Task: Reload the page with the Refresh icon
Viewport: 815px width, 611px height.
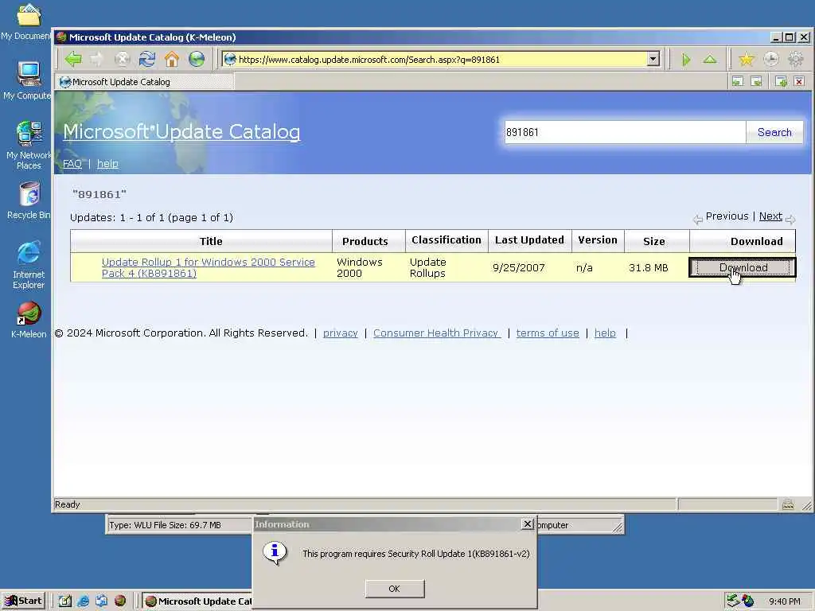Action: pos(147,59)
